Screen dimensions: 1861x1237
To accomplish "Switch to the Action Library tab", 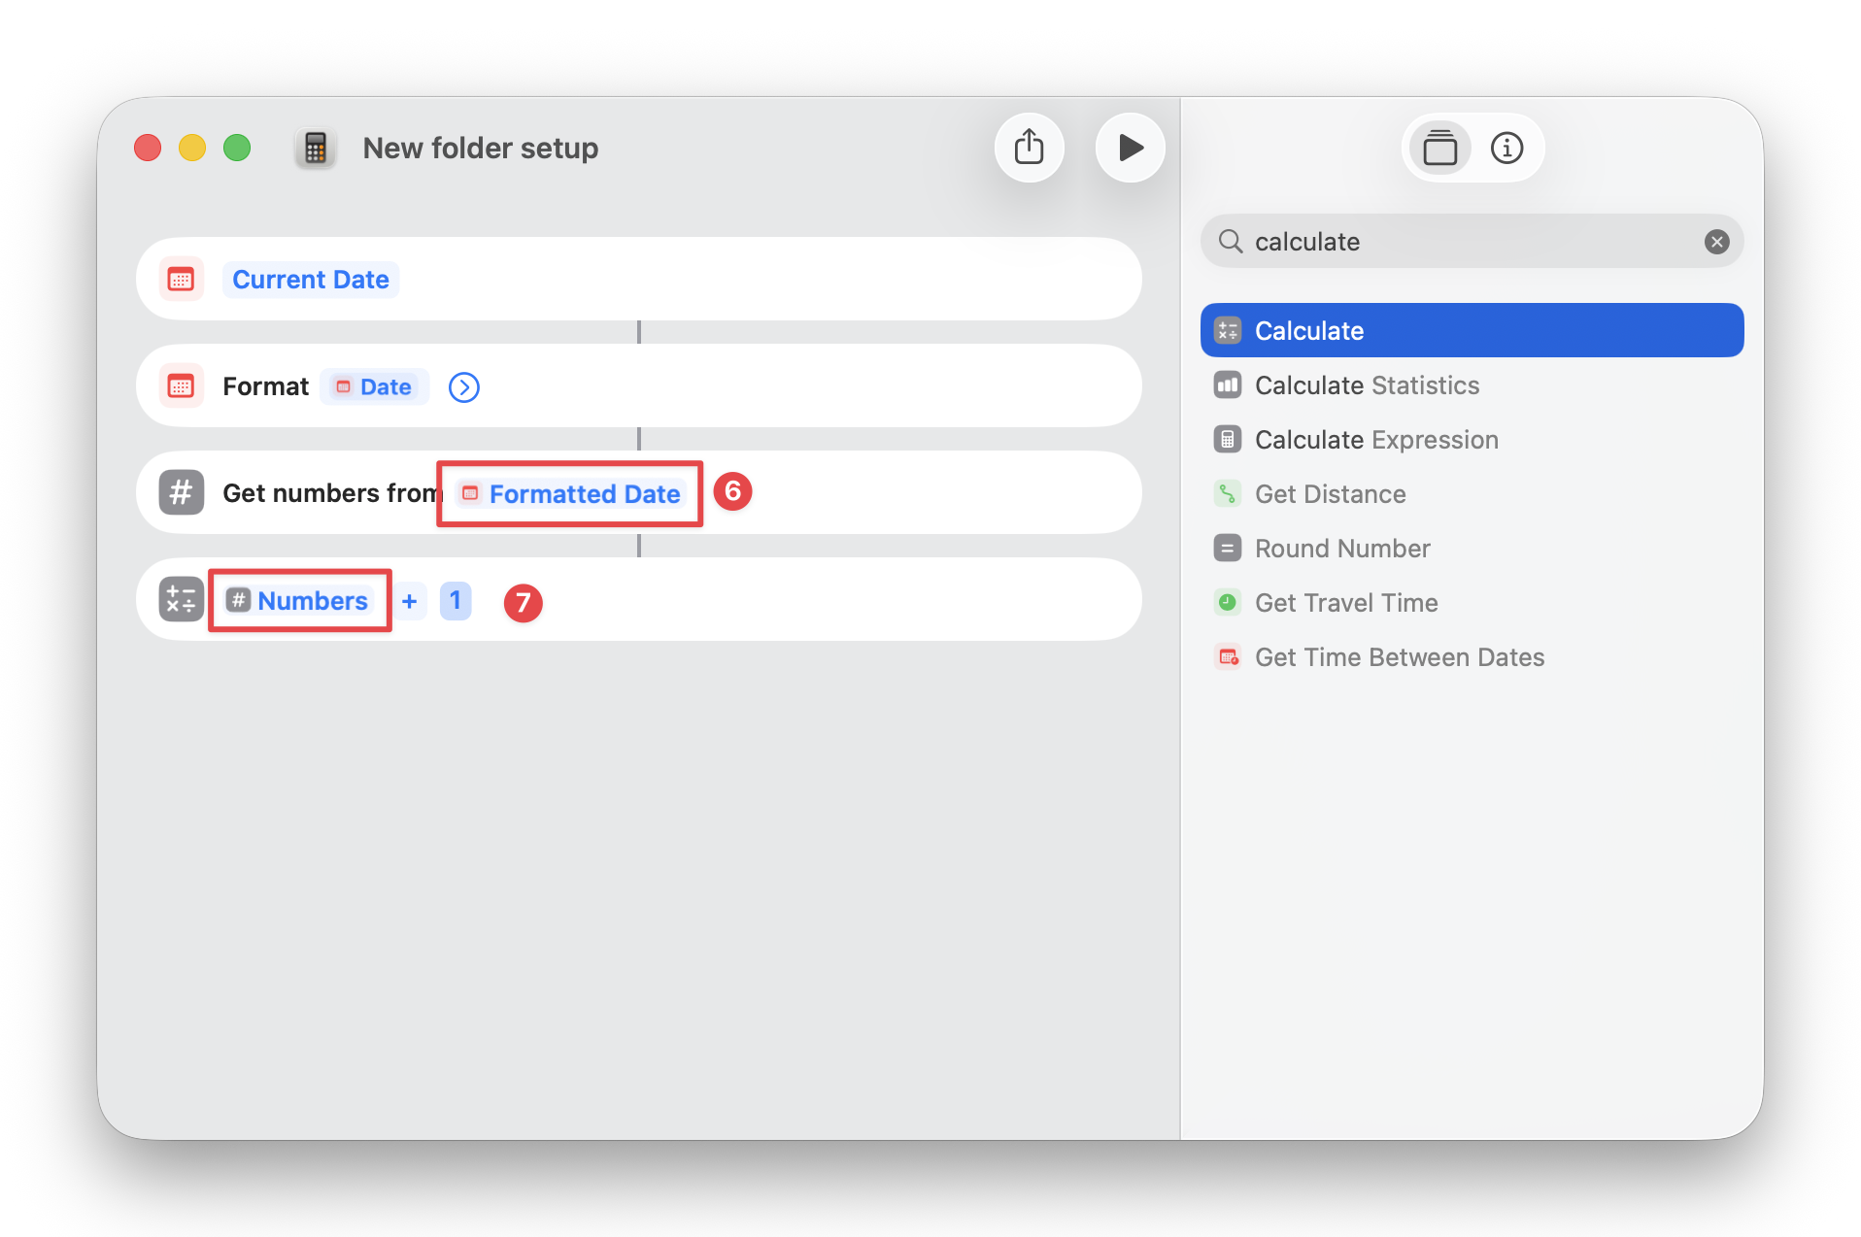I will coord(1439,148).
